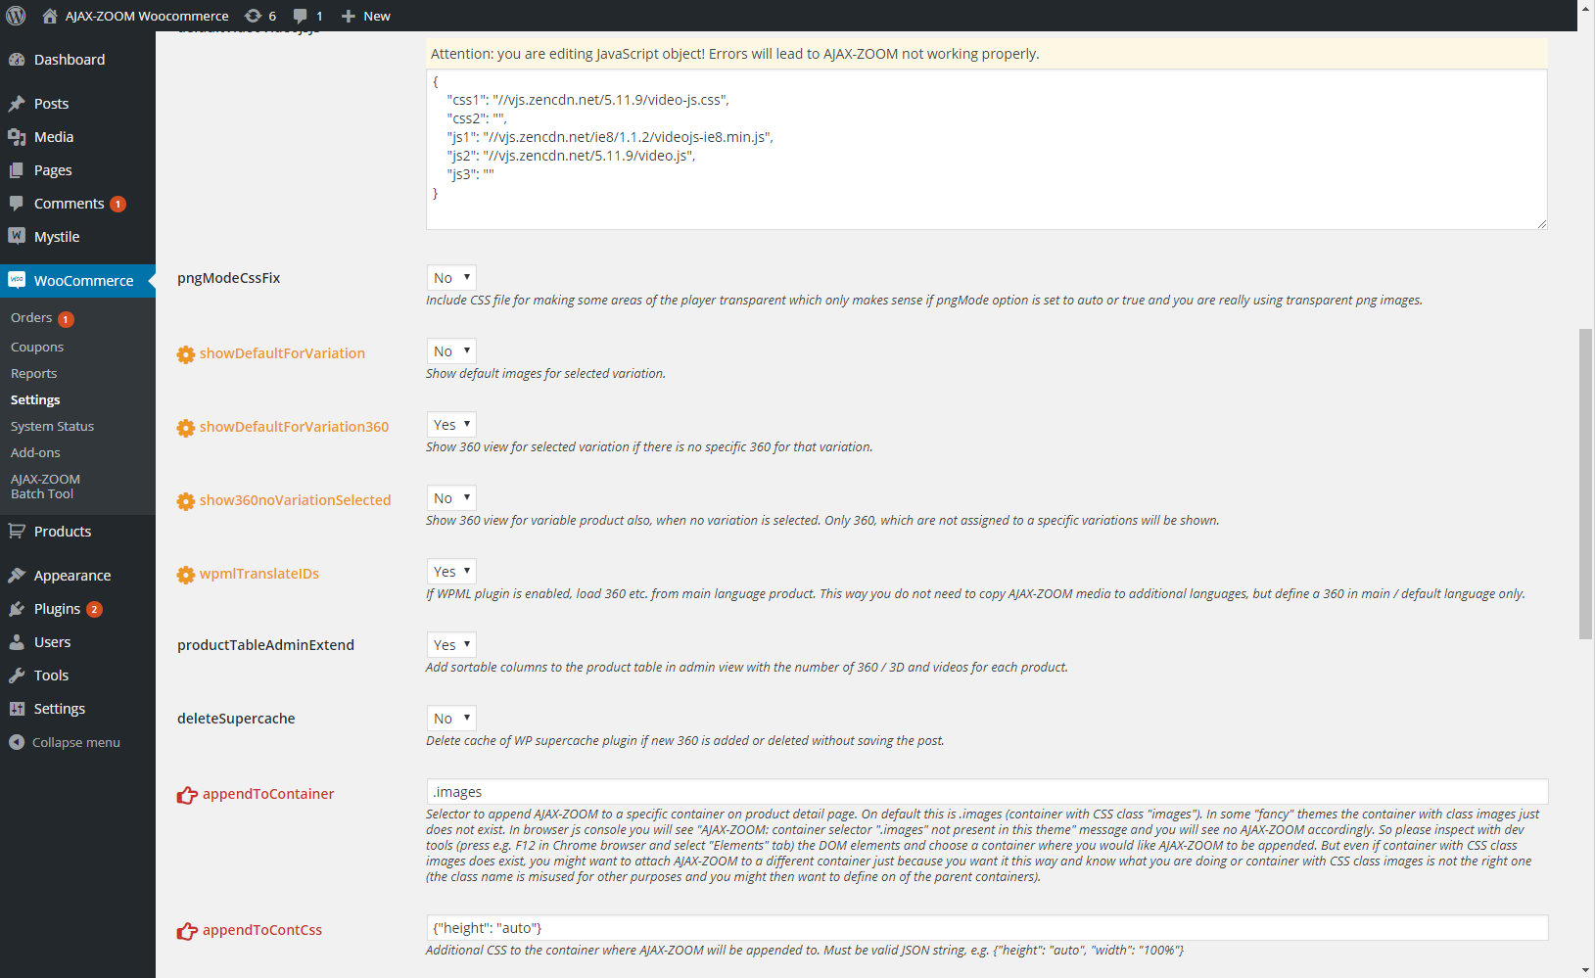Click the appendToContCss input field

tap(987, 927)
